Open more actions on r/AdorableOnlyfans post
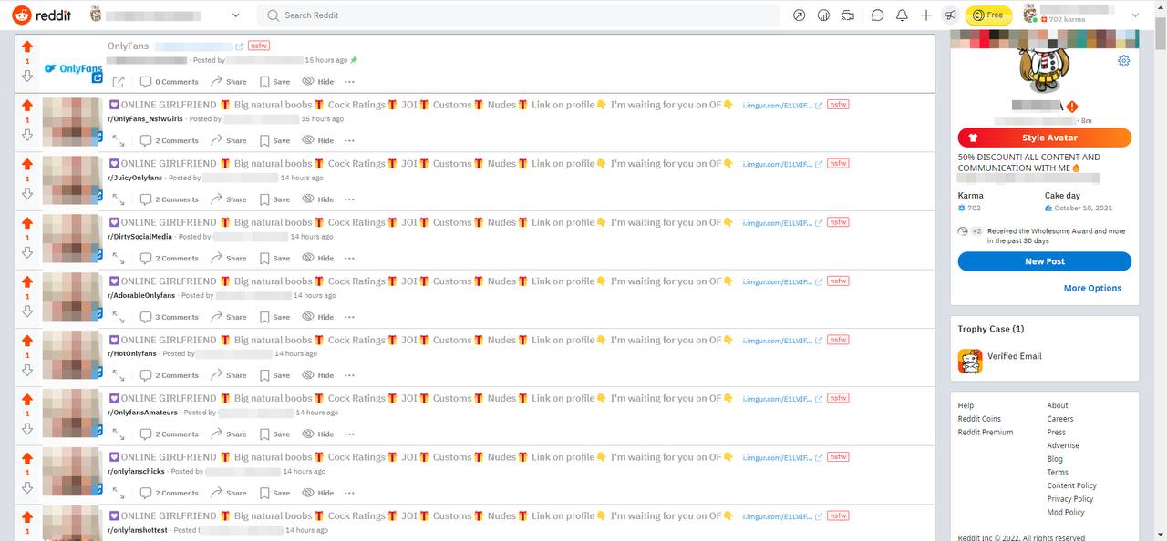The width and height of the screenshot is (1167, 541). [349, 317]
